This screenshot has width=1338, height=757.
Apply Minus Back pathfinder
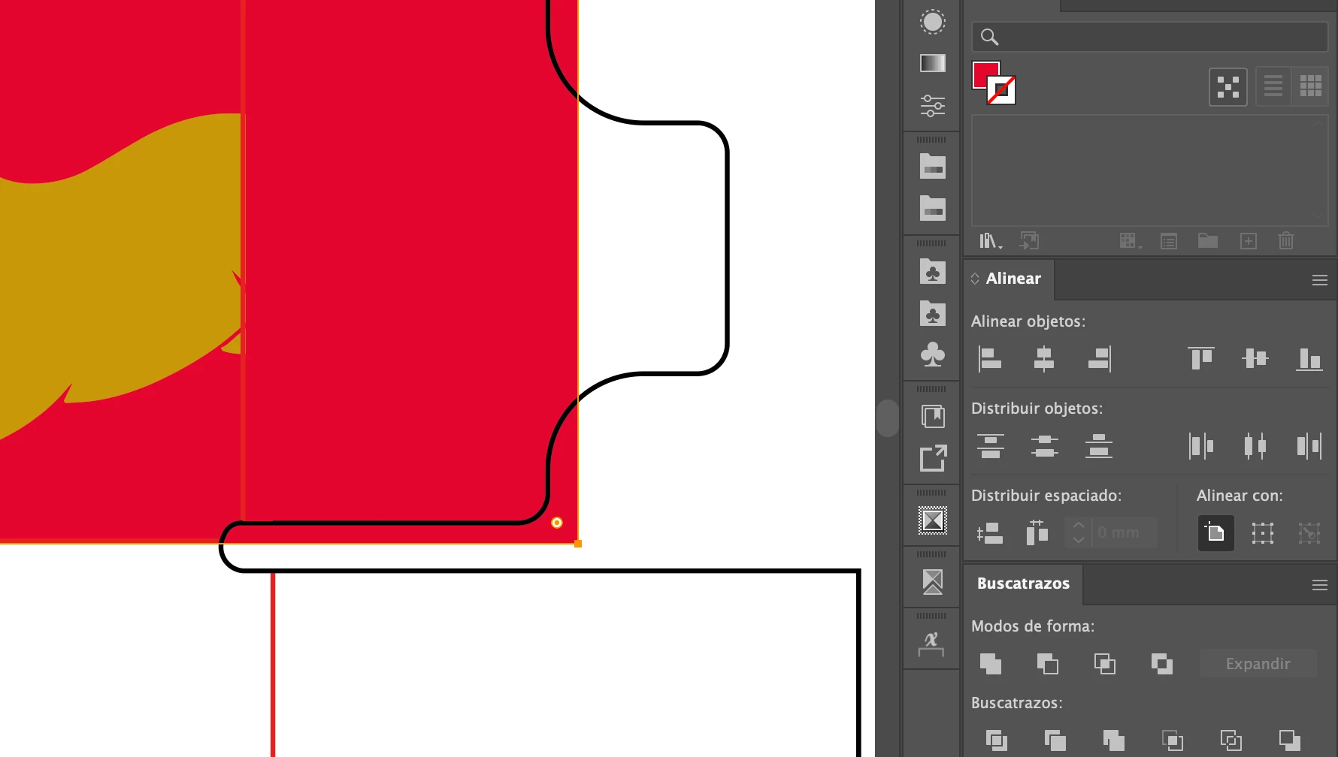coord(1289,740)
